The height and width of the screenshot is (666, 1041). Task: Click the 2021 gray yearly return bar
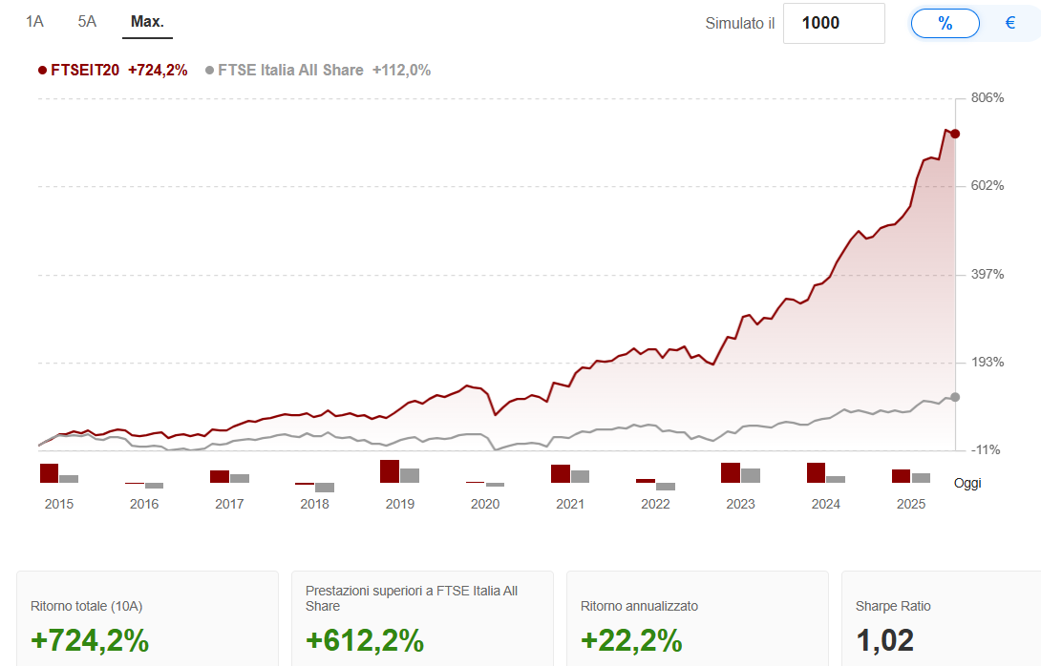click(x=581, y=476)
